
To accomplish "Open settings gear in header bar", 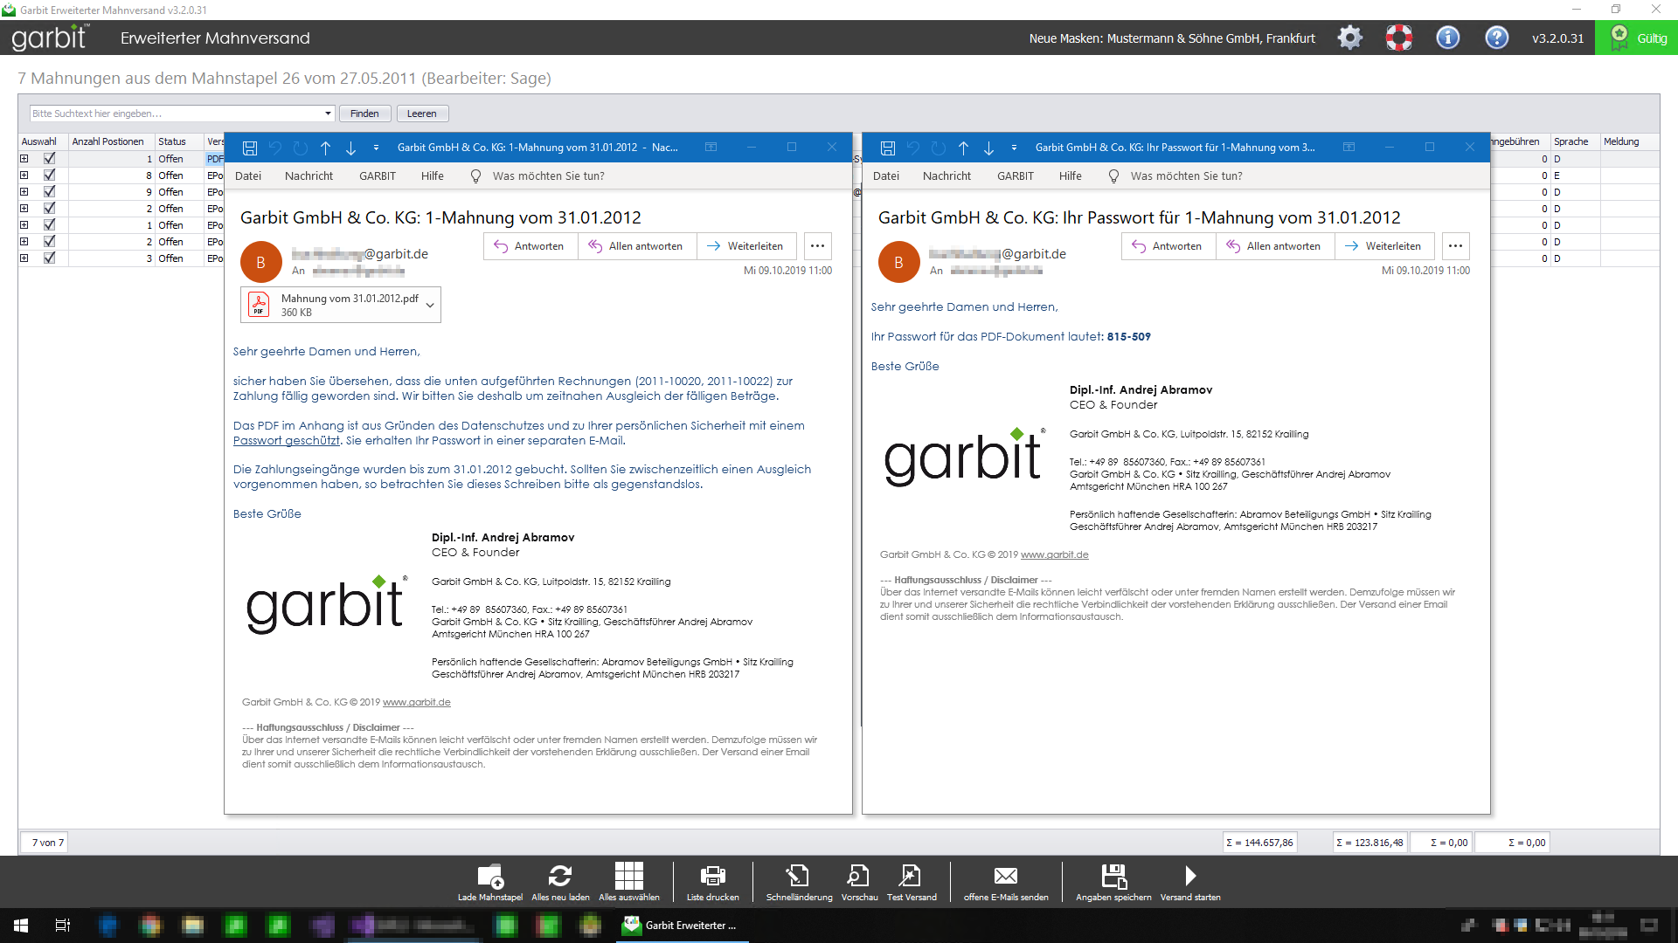I will (1349, 38).
